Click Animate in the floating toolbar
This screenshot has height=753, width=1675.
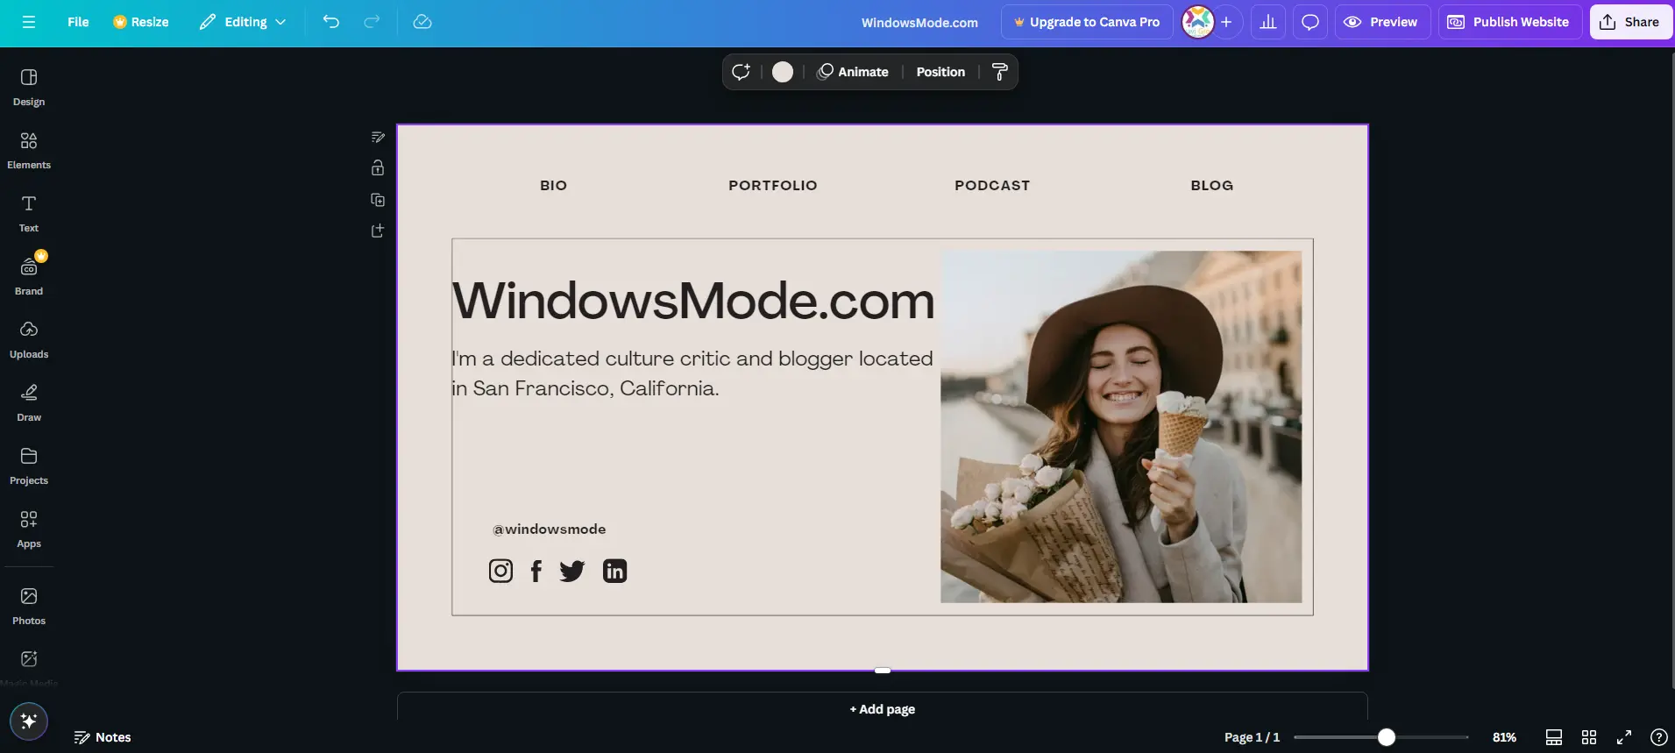pyautogui.click(x=853, y=72)
